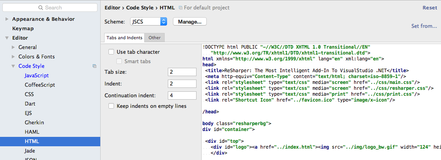Viewport: 441px width, 160px height.
Task: Open the Keymap settings page
Action: tap(23, 29)
